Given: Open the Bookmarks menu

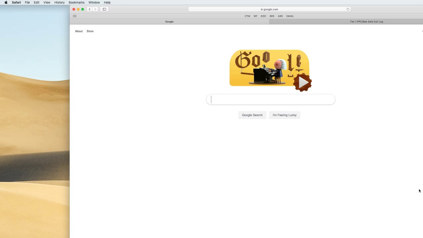Looking at the screenshot, I should [x=77, y=2].
